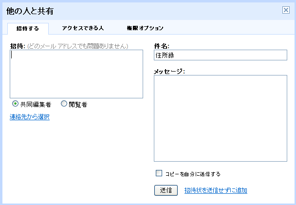
Task: Enable the コピーを自分に送信する checkbox
Action: (159, 173)
